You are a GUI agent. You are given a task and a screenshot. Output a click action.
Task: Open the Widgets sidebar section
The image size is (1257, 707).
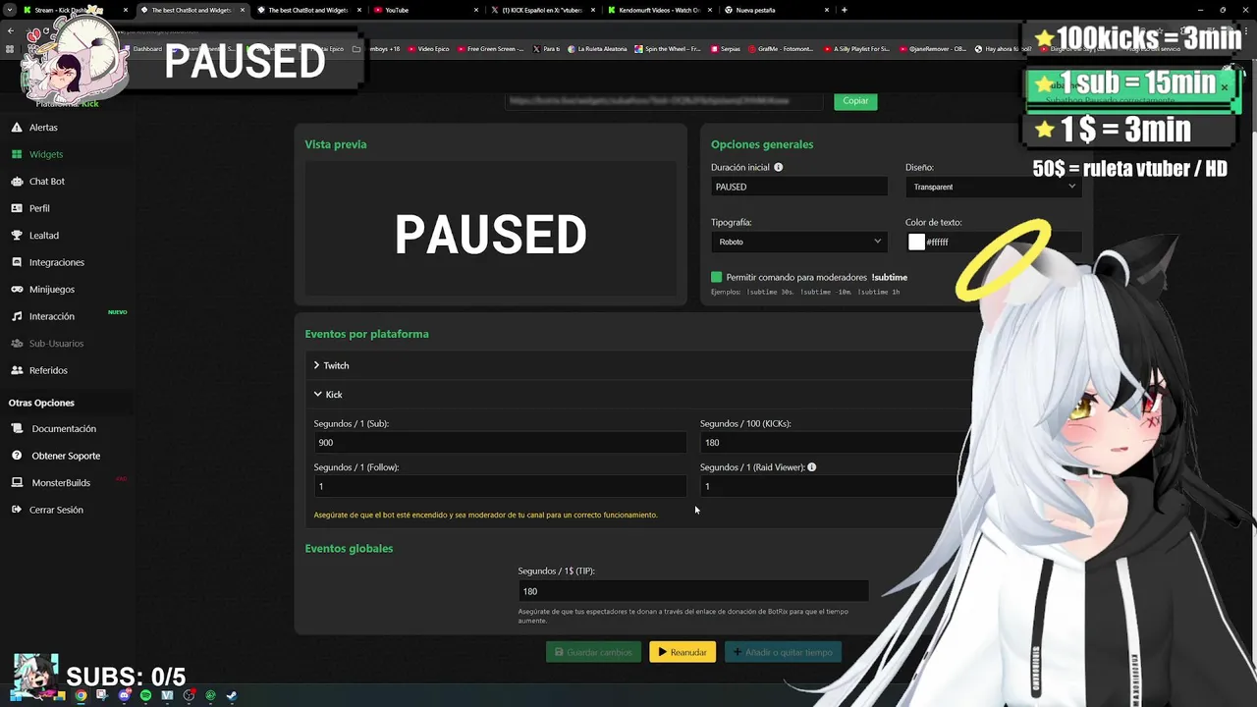click(x=45, y=154)
